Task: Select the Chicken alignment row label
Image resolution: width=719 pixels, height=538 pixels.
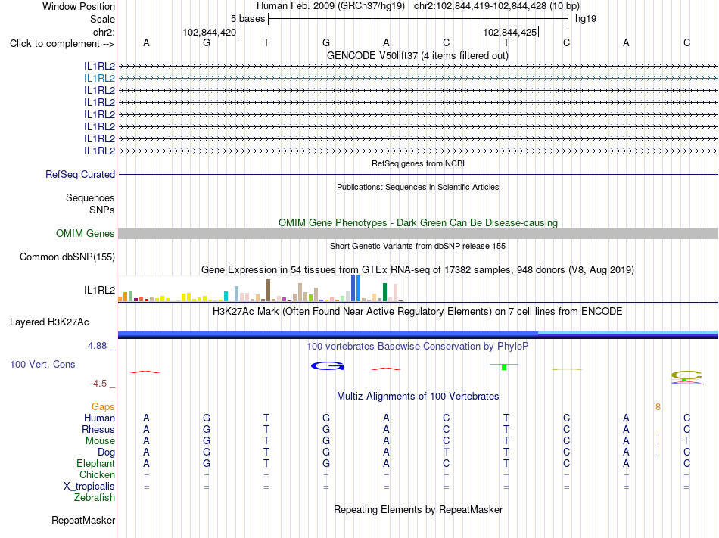Action: pyautogui.click(x=97, y=474)
